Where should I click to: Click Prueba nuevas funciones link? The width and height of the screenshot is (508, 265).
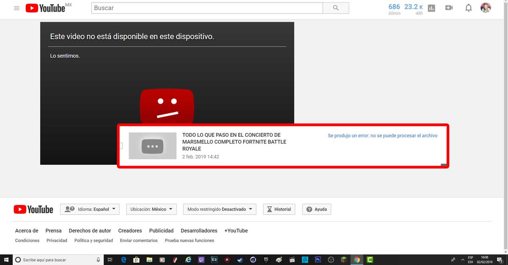[x=189, y=240]
